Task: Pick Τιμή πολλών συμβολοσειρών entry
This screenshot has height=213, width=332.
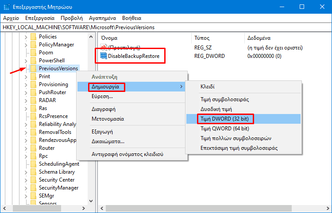Action: coord(243,138)
